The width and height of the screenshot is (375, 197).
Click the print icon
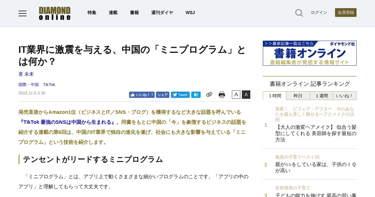(222, 95)
